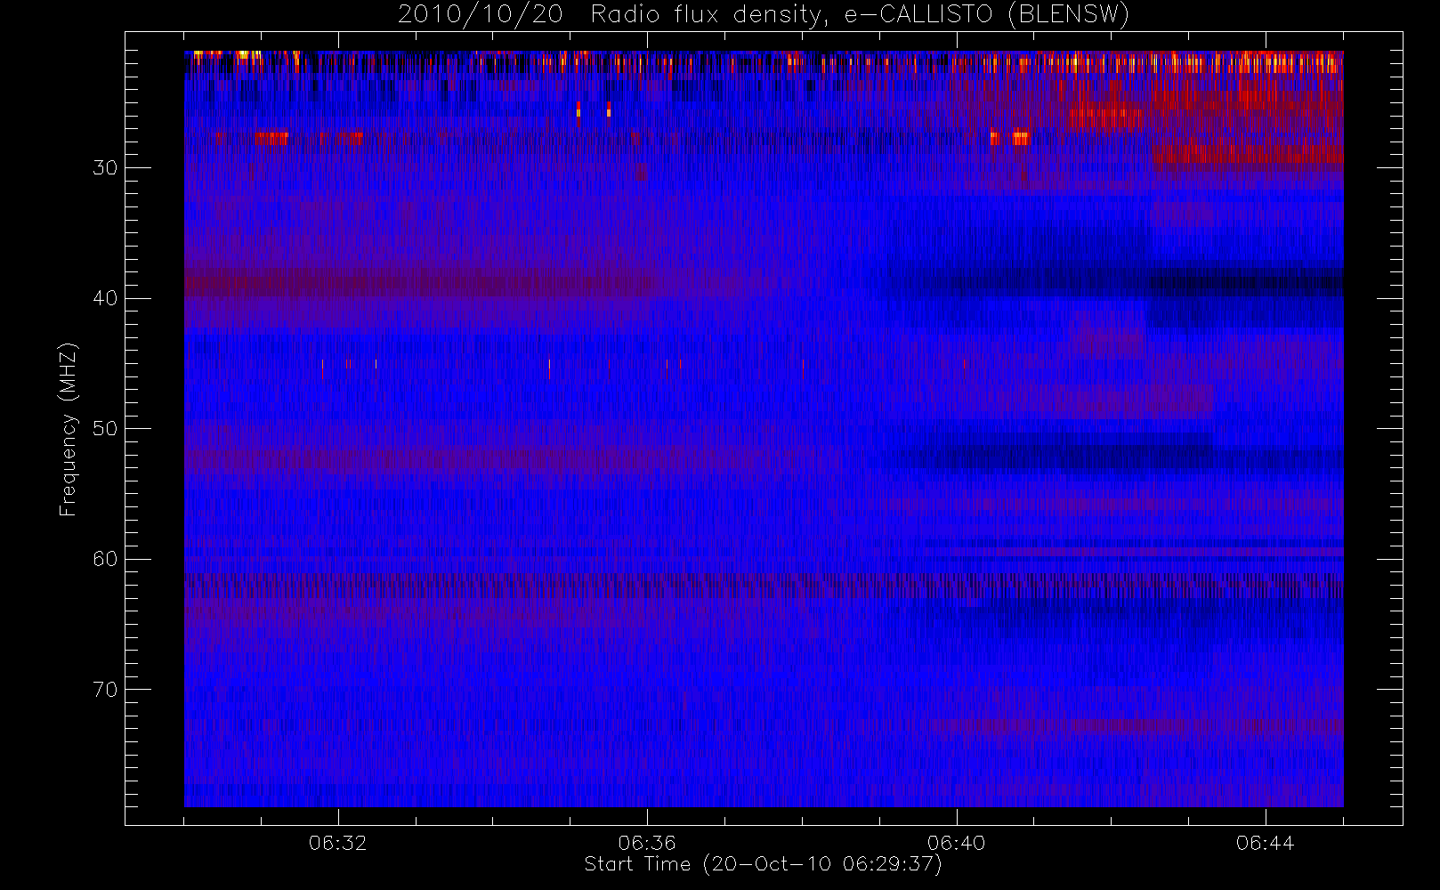Click the 06:32 time tick label
Image resolution: width=1440 pixels, height=890 pixels.
[338, 843]
